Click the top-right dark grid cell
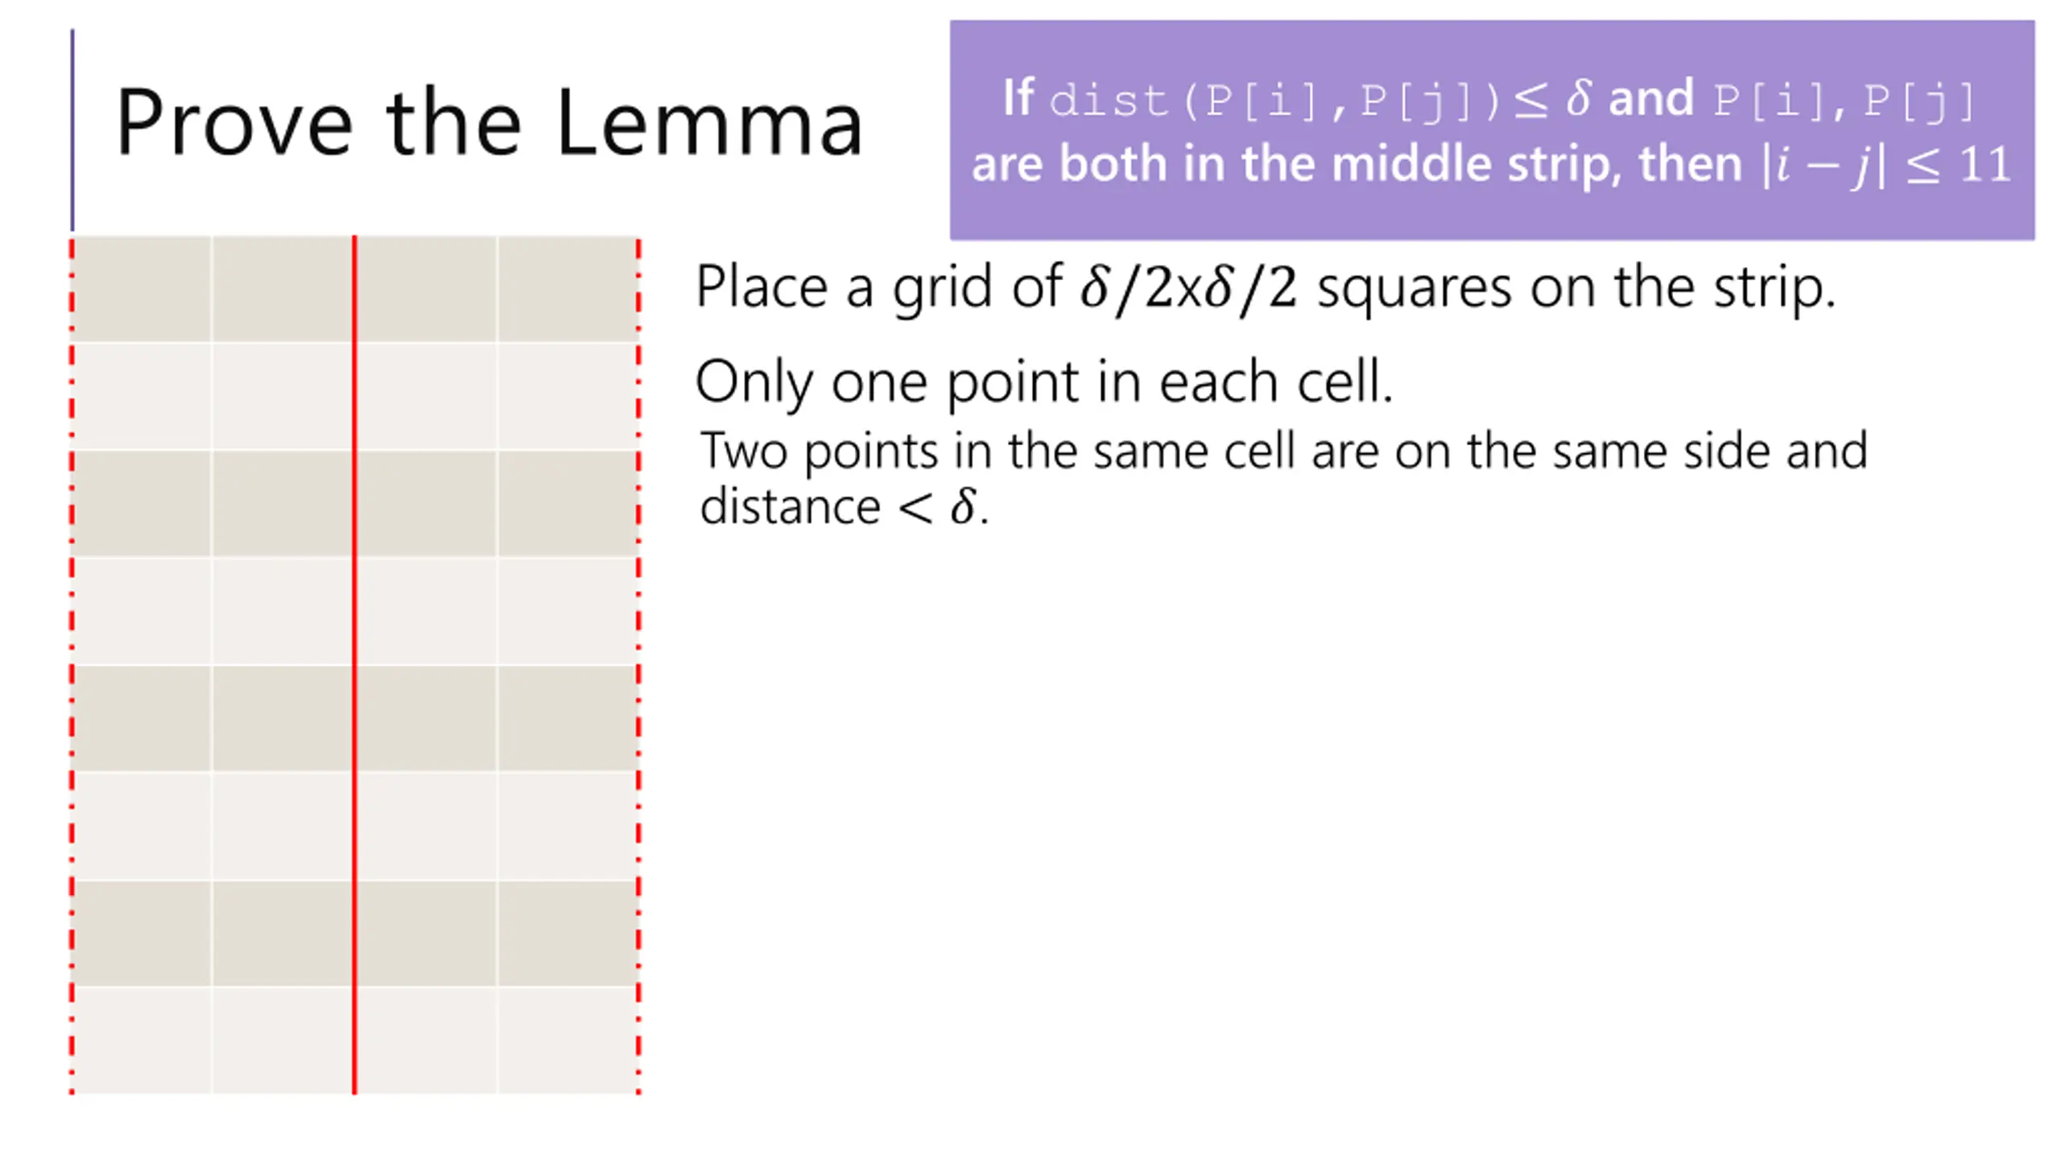 tap(567, 289)
